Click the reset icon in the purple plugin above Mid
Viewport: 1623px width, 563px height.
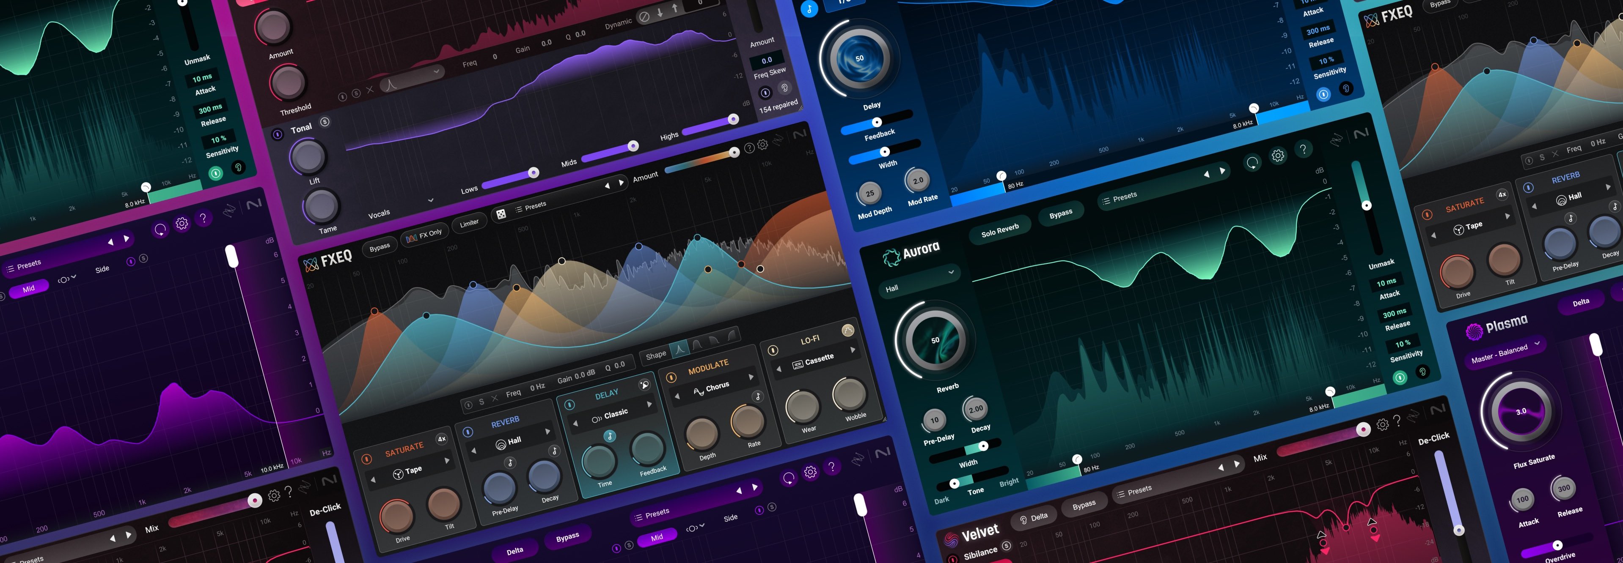click(x=160, y=230)
